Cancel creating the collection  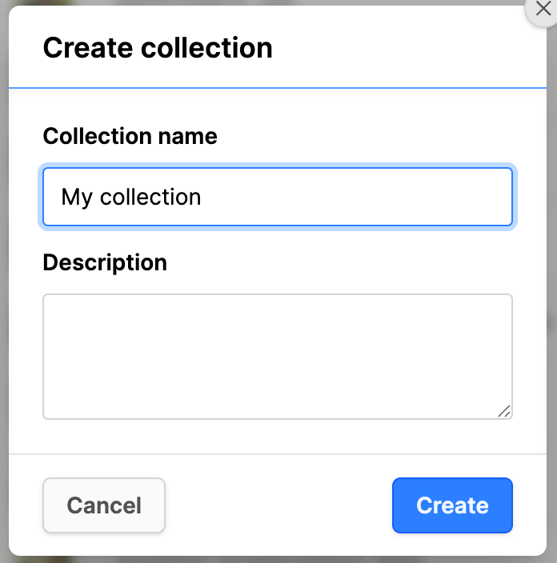104,505
